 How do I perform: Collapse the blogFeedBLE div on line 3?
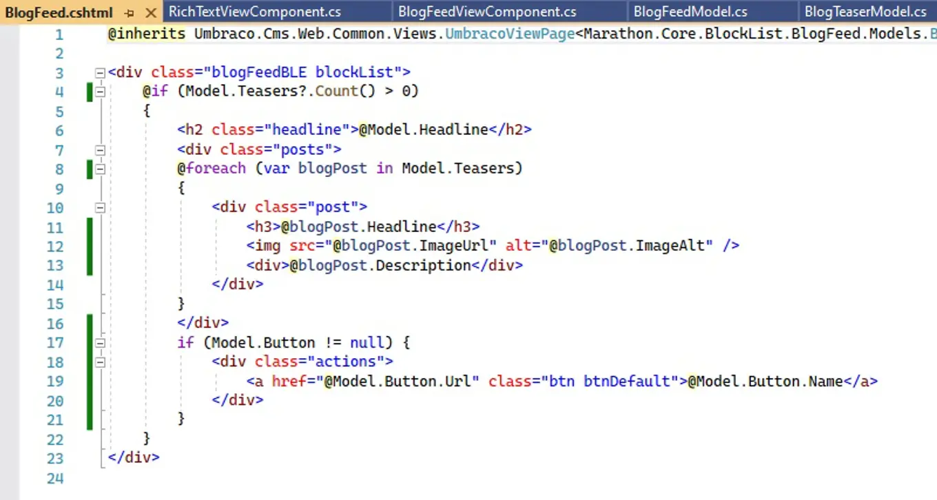coord(101,73)
